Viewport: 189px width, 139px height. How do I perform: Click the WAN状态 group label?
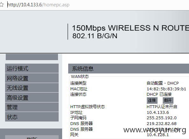coord(80,76)
